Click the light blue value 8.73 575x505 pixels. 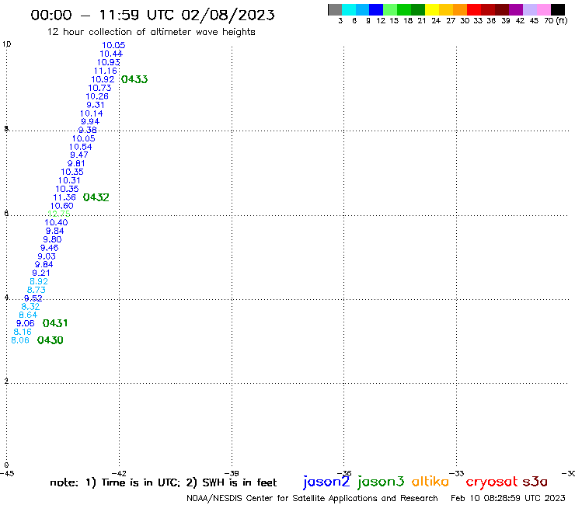click(37, 290)
